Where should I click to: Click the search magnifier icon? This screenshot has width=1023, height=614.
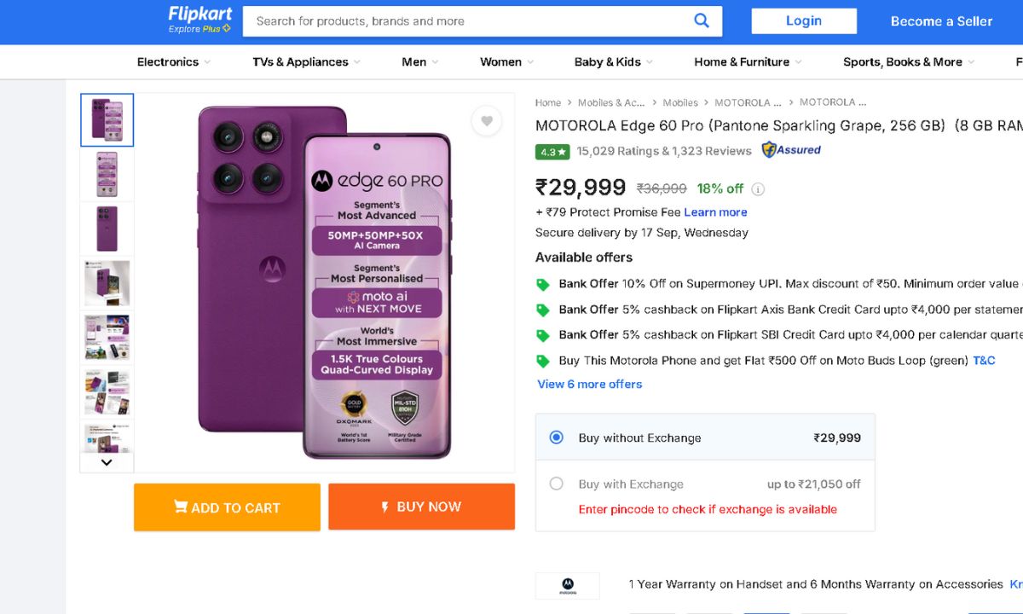702,20
